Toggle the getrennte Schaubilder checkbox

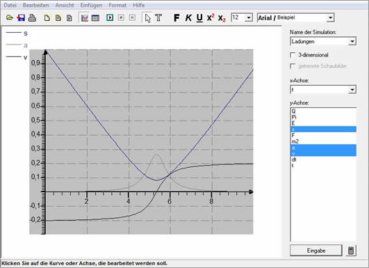(x=293, y=66)
